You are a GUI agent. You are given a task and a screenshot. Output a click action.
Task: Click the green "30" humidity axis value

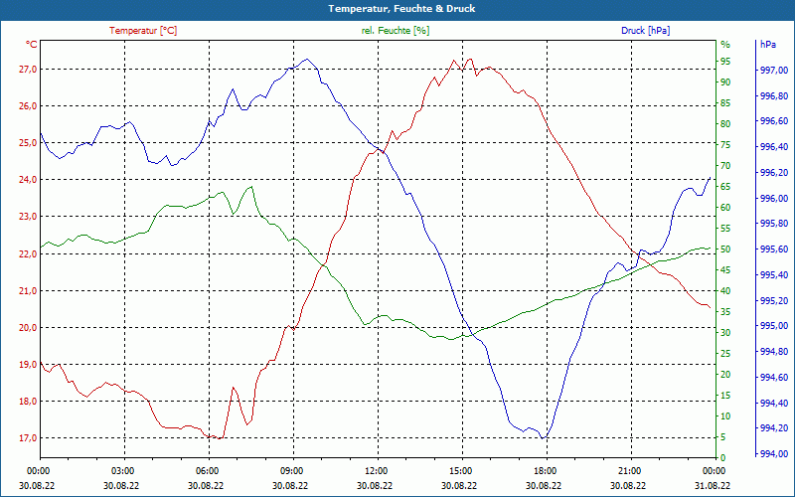coord(725,333)
